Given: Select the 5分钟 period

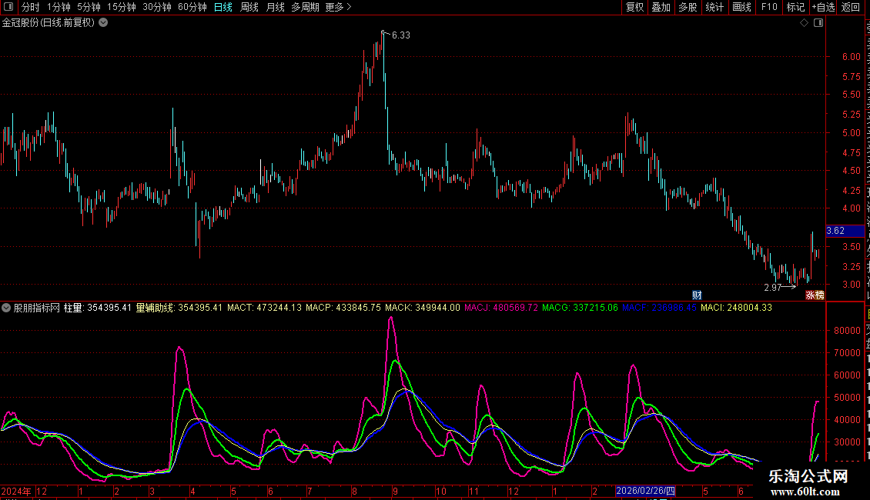Looking at the screenshot, I should (x=89, y=7).
